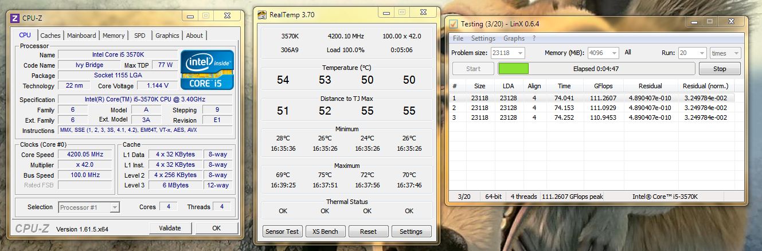Open the File menu in LinX
This screenshot has height=251, width=762.
[458, 38]
